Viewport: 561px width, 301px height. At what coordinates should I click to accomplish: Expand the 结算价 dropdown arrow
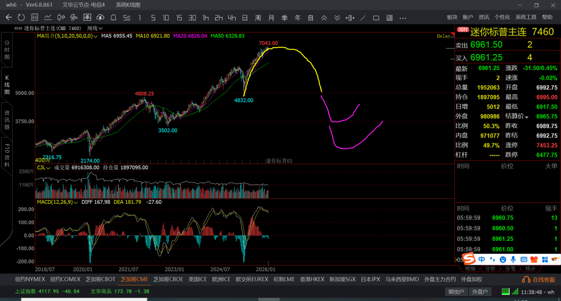[x=527, y=117]
